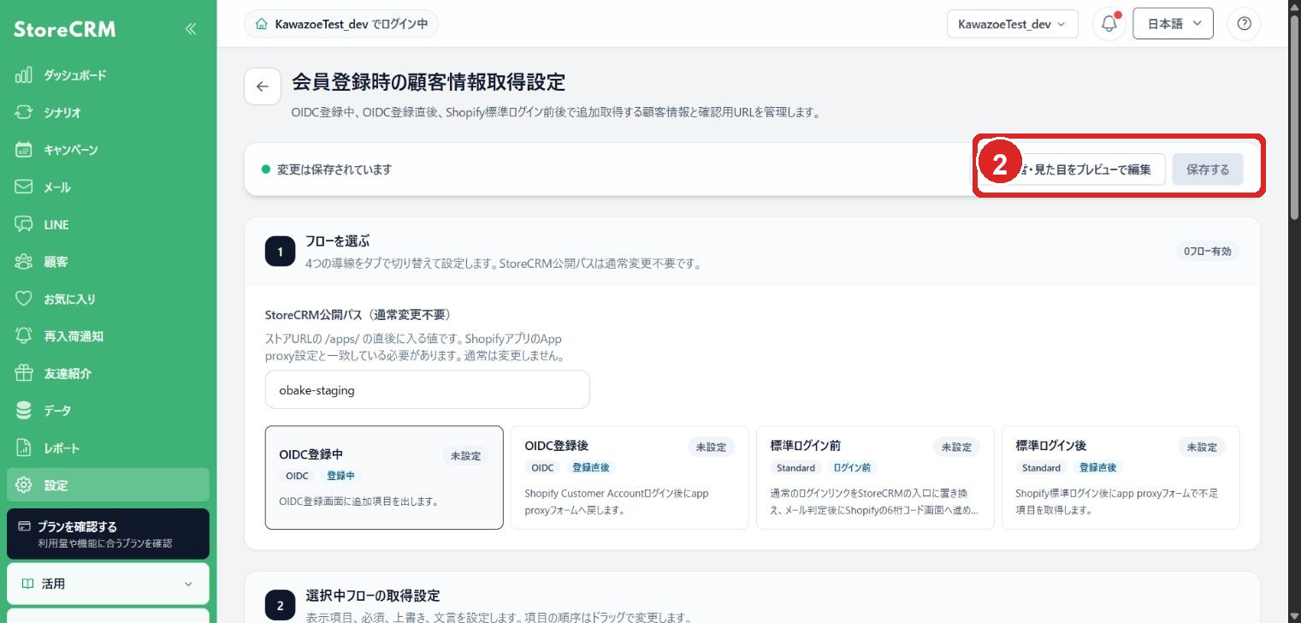Screen dimensions: 1301x623
Task: Open the Settings (設定) sidebar item
Action: (108, 485)
